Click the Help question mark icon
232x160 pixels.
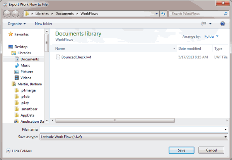coord(222,24)
